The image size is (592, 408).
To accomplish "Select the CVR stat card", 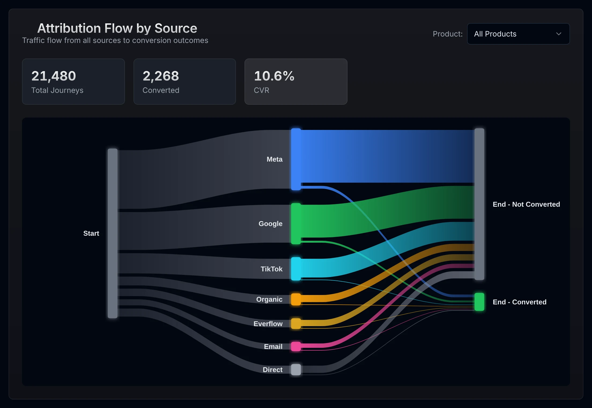I will [296, 82].
